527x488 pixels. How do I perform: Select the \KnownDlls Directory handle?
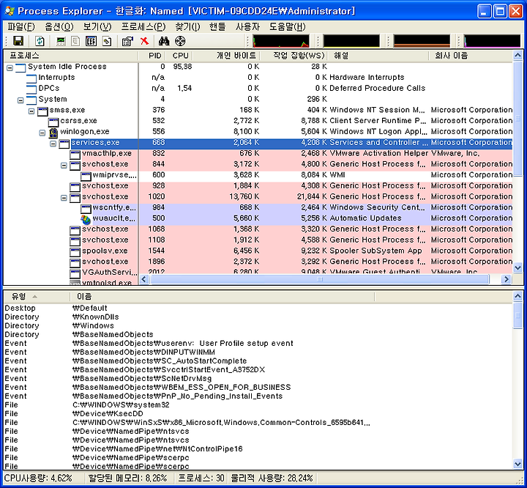[258, 317]
